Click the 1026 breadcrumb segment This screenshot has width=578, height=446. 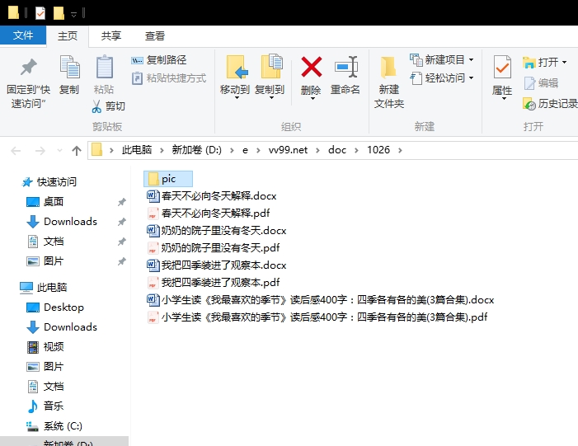pos(378,150)
